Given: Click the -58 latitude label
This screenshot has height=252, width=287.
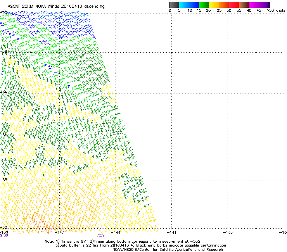Looking at the screenshot, I should [3, 180].
